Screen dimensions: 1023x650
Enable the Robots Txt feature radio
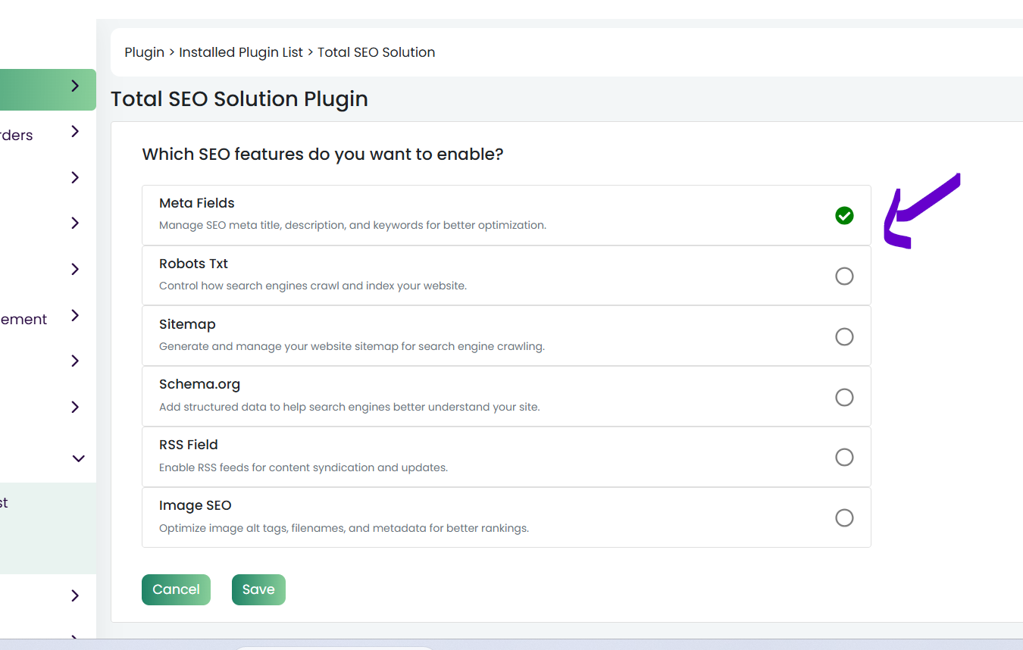[844, 277]
